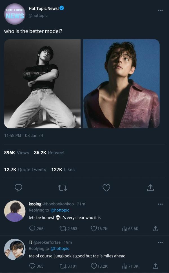This screenshot has height=273, width=169.
Task: Open the black-and-white kneeling photo
Action: tap(42, 84)
